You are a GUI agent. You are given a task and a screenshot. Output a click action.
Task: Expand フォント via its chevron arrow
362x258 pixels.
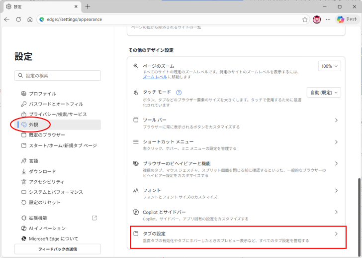tap(336, 191)
